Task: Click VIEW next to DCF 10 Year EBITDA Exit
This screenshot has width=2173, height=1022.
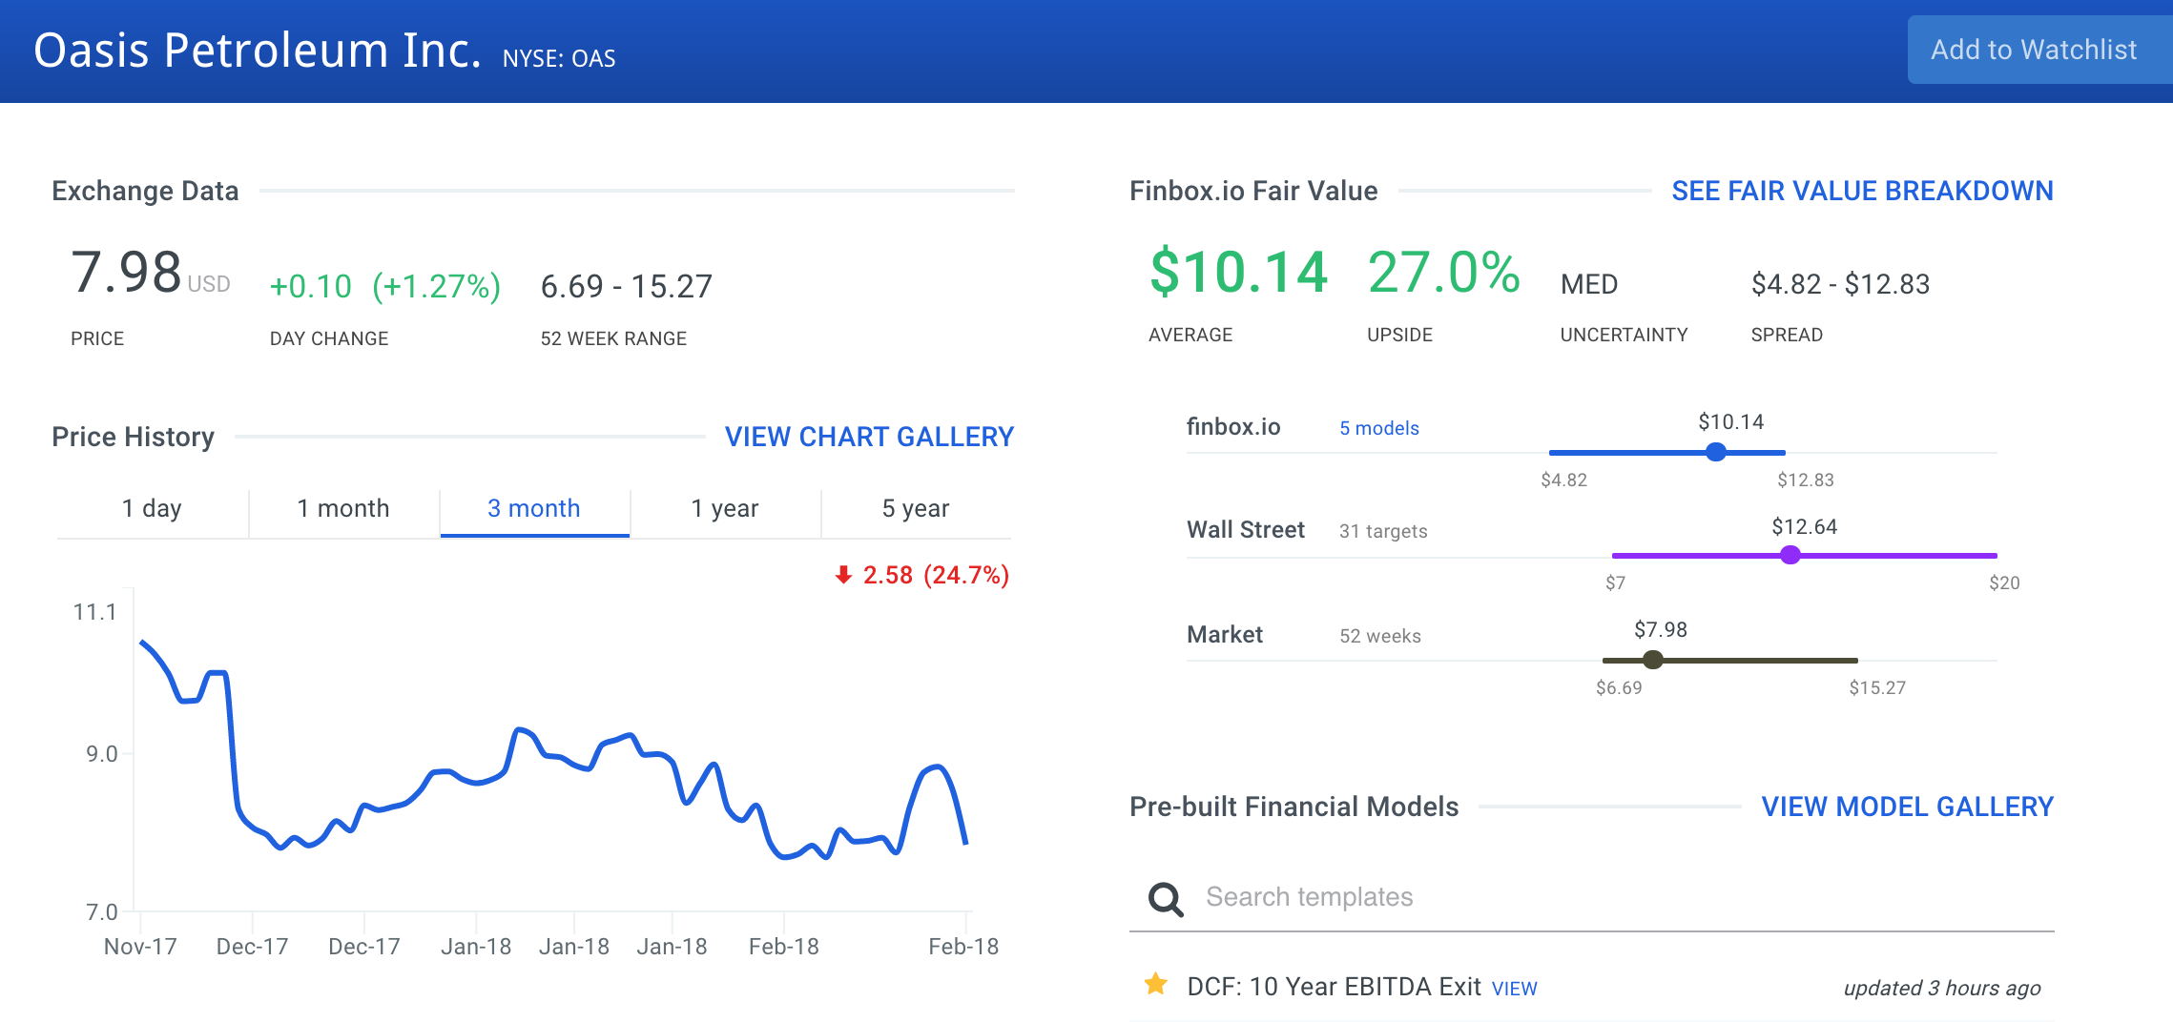Action: [1514, 989]
